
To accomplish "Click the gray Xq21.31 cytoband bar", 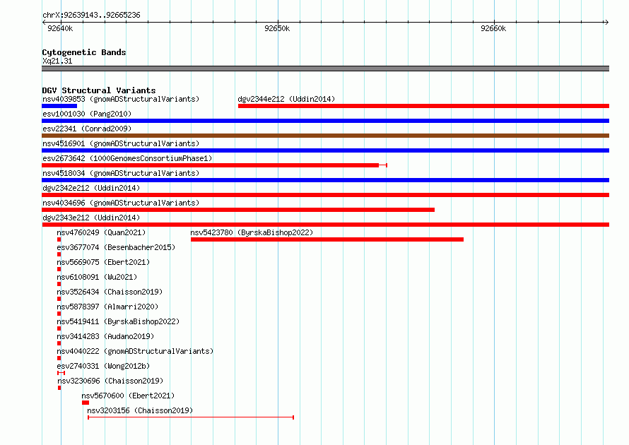I will (x=325, y=69).
